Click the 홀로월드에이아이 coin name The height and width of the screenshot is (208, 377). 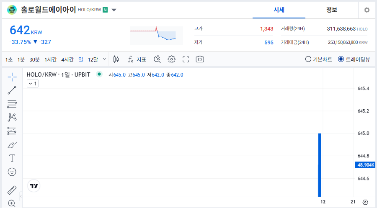pos(48,10)
